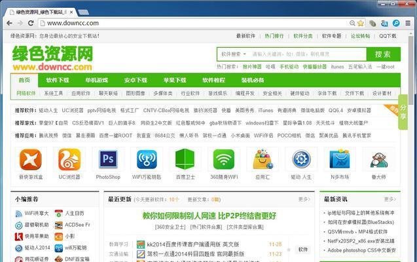Click the 更多 link in 最近更新
The width and height of the screenshot is (417, 262).
(304, 199)
